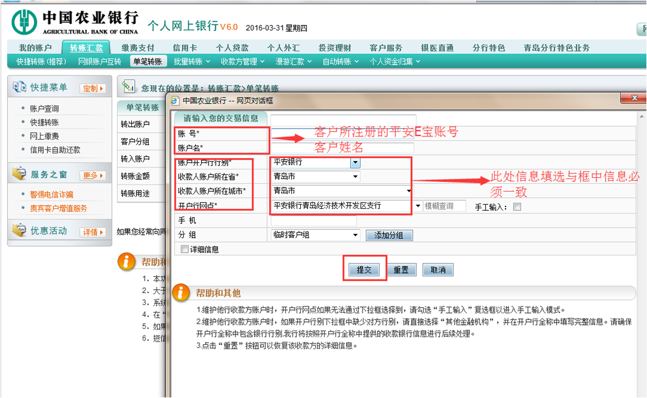647x398 pixels.
Task: Click the 重置 button
Action: coord(401,270)
